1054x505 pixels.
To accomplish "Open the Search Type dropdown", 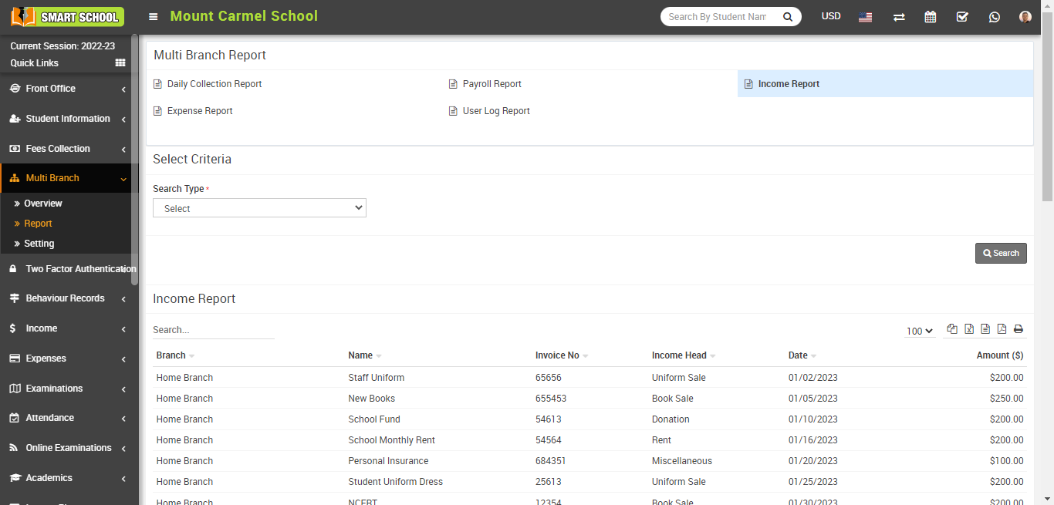I will 259,208.
